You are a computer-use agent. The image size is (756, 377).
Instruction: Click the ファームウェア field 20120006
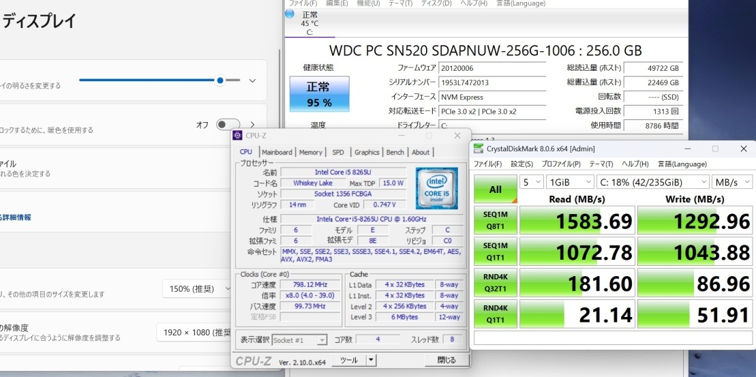(492, 68)
